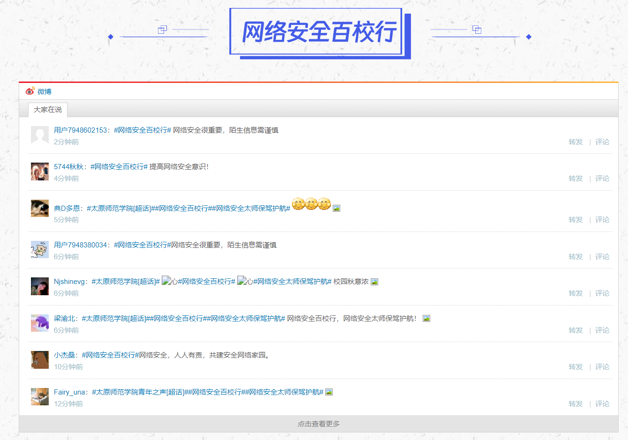The image size is (628, 440).
Task: Comment on 5744秋秋's post via 评论
Action: tap(602, 179)
